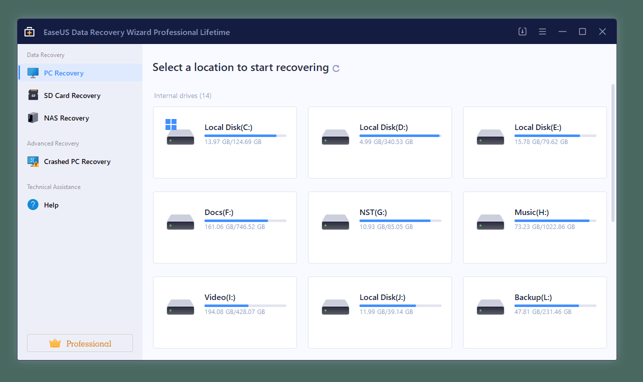Select PC Recovery in the sidebar
The height and width of the screenshot is (382, 643).
tap(80, 73)
